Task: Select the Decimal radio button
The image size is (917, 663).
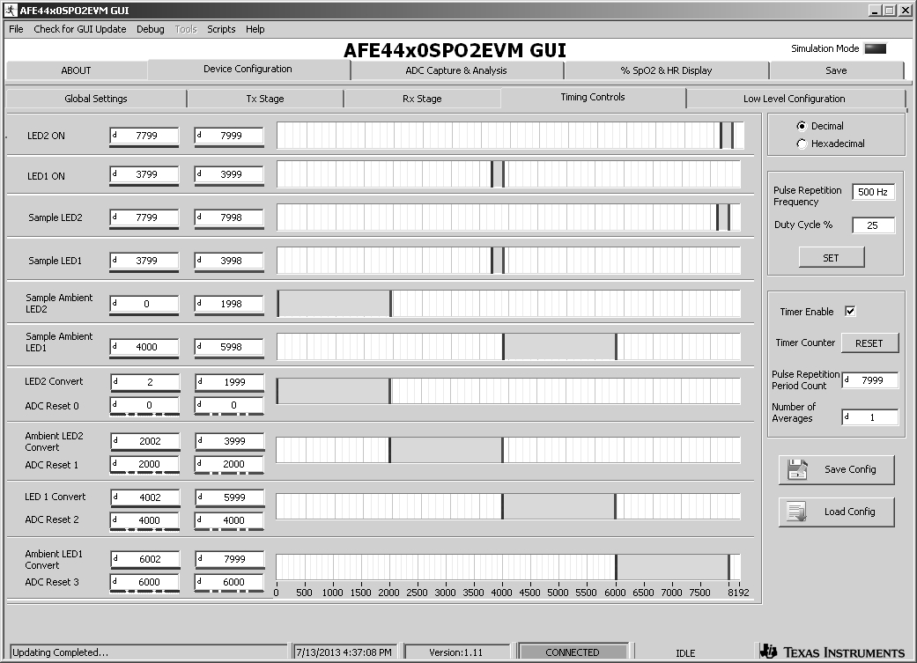Action: click(x=802, y=126)
